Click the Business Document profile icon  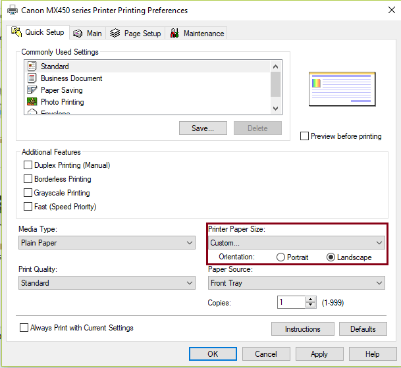(32, 78)
